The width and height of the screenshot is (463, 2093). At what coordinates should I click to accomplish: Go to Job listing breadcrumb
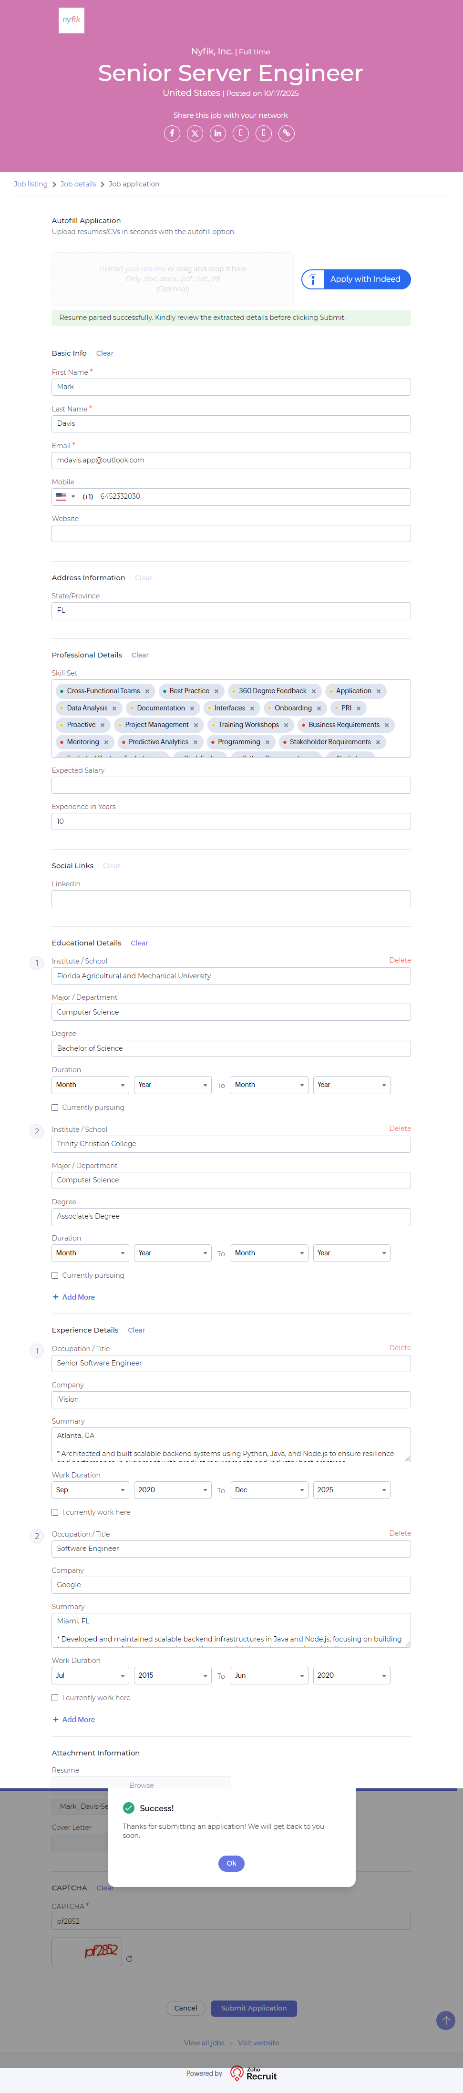(31, 185)
